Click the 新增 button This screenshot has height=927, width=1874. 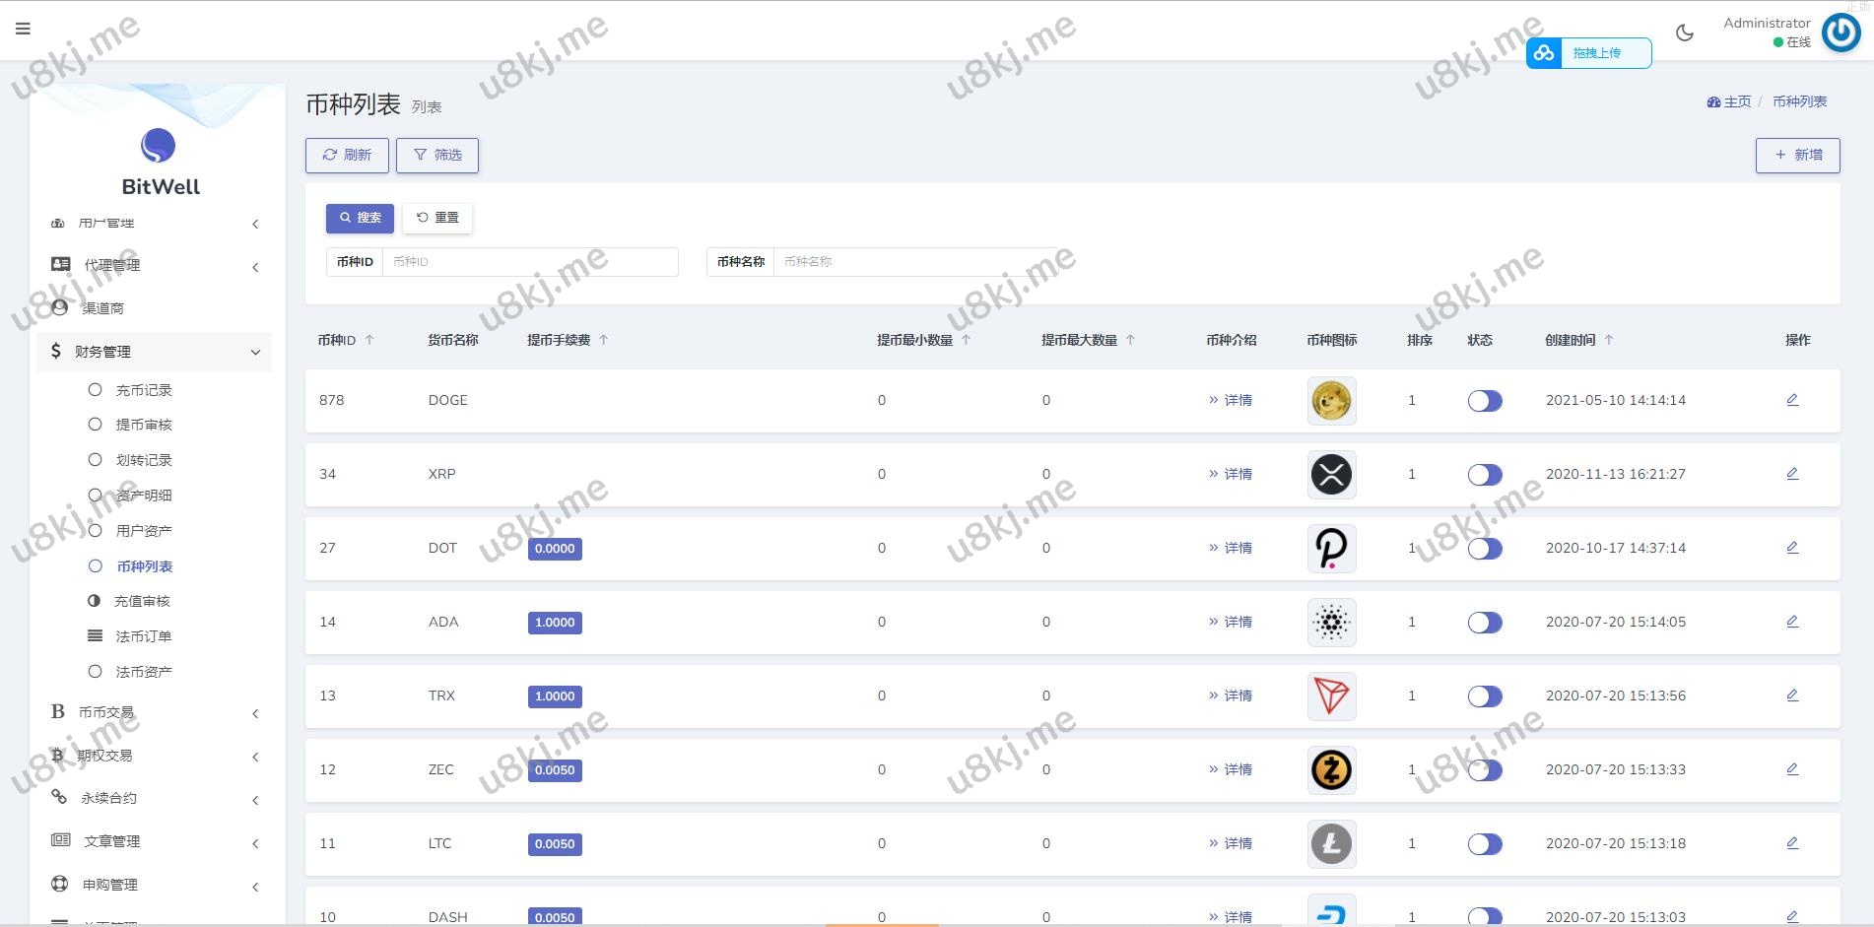[x=1797, y=156]
